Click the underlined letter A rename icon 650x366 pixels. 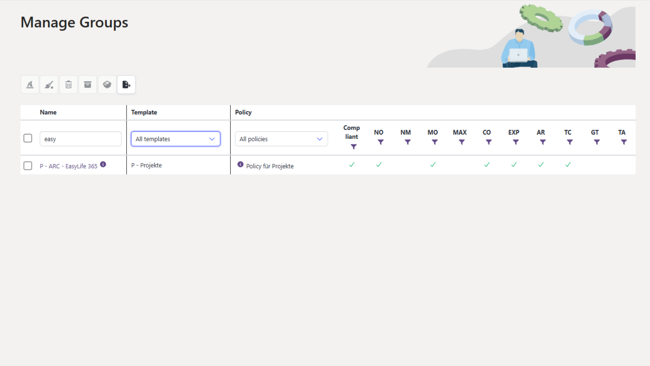(30, 85)
